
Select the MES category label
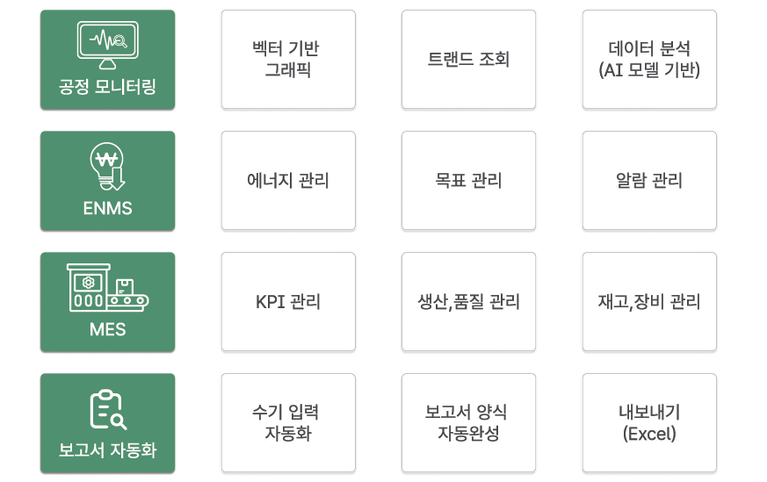[107, 329]
